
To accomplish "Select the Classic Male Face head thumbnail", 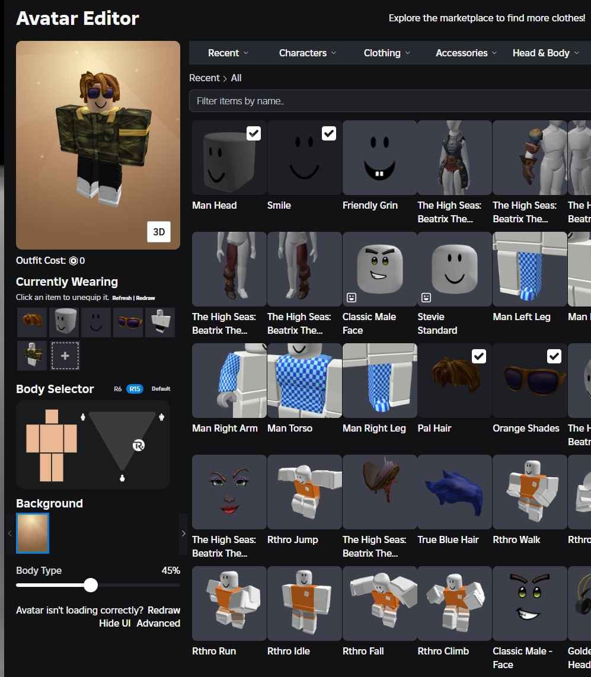I will (379, 269).
